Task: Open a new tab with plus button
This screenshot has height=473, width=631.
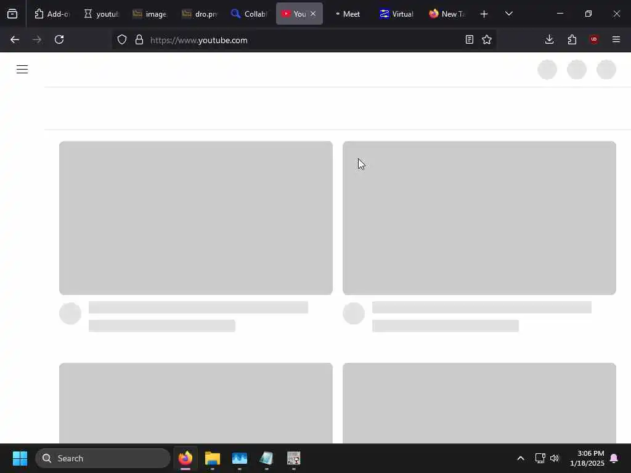Action: pos(484,14)
